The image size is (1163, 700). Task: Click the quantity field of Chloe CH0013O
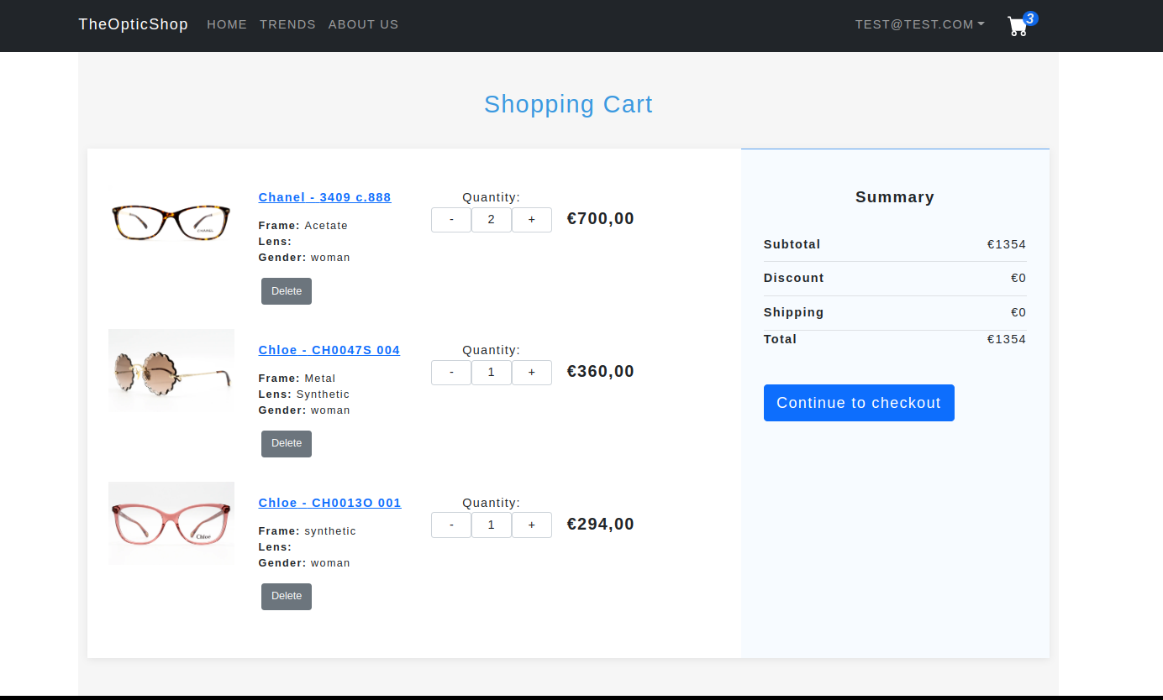click(492, 525)
